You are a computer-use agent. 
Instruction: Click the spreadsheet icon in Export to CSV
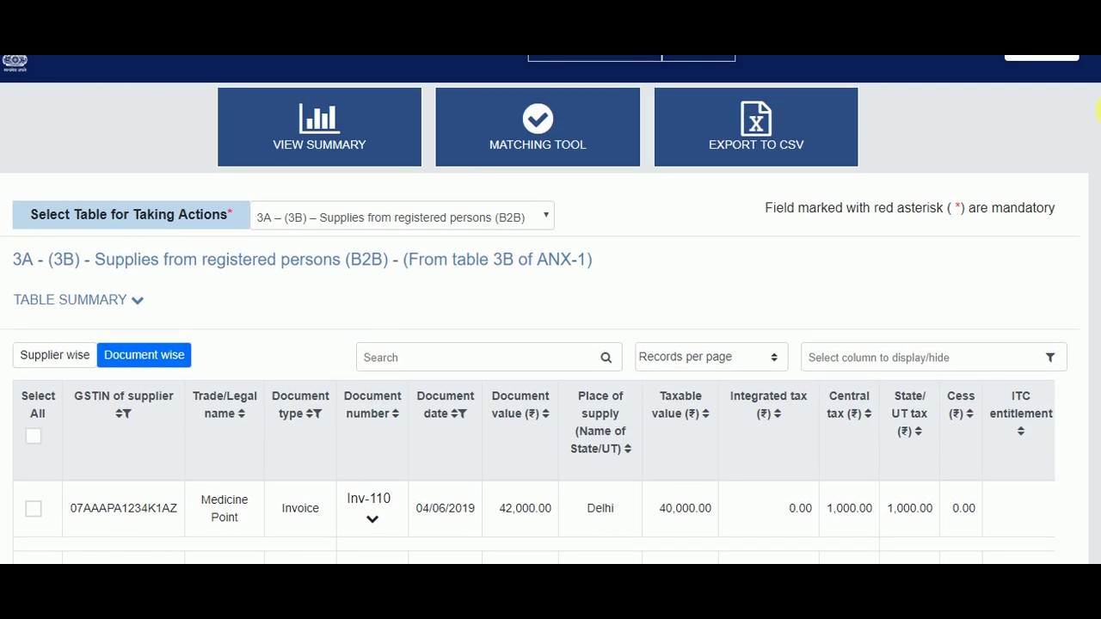tap(756, 119)
